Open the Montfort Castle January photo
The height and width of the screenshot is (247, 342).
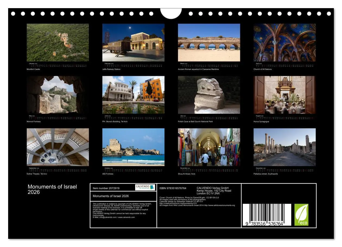(x=58, y=42)
